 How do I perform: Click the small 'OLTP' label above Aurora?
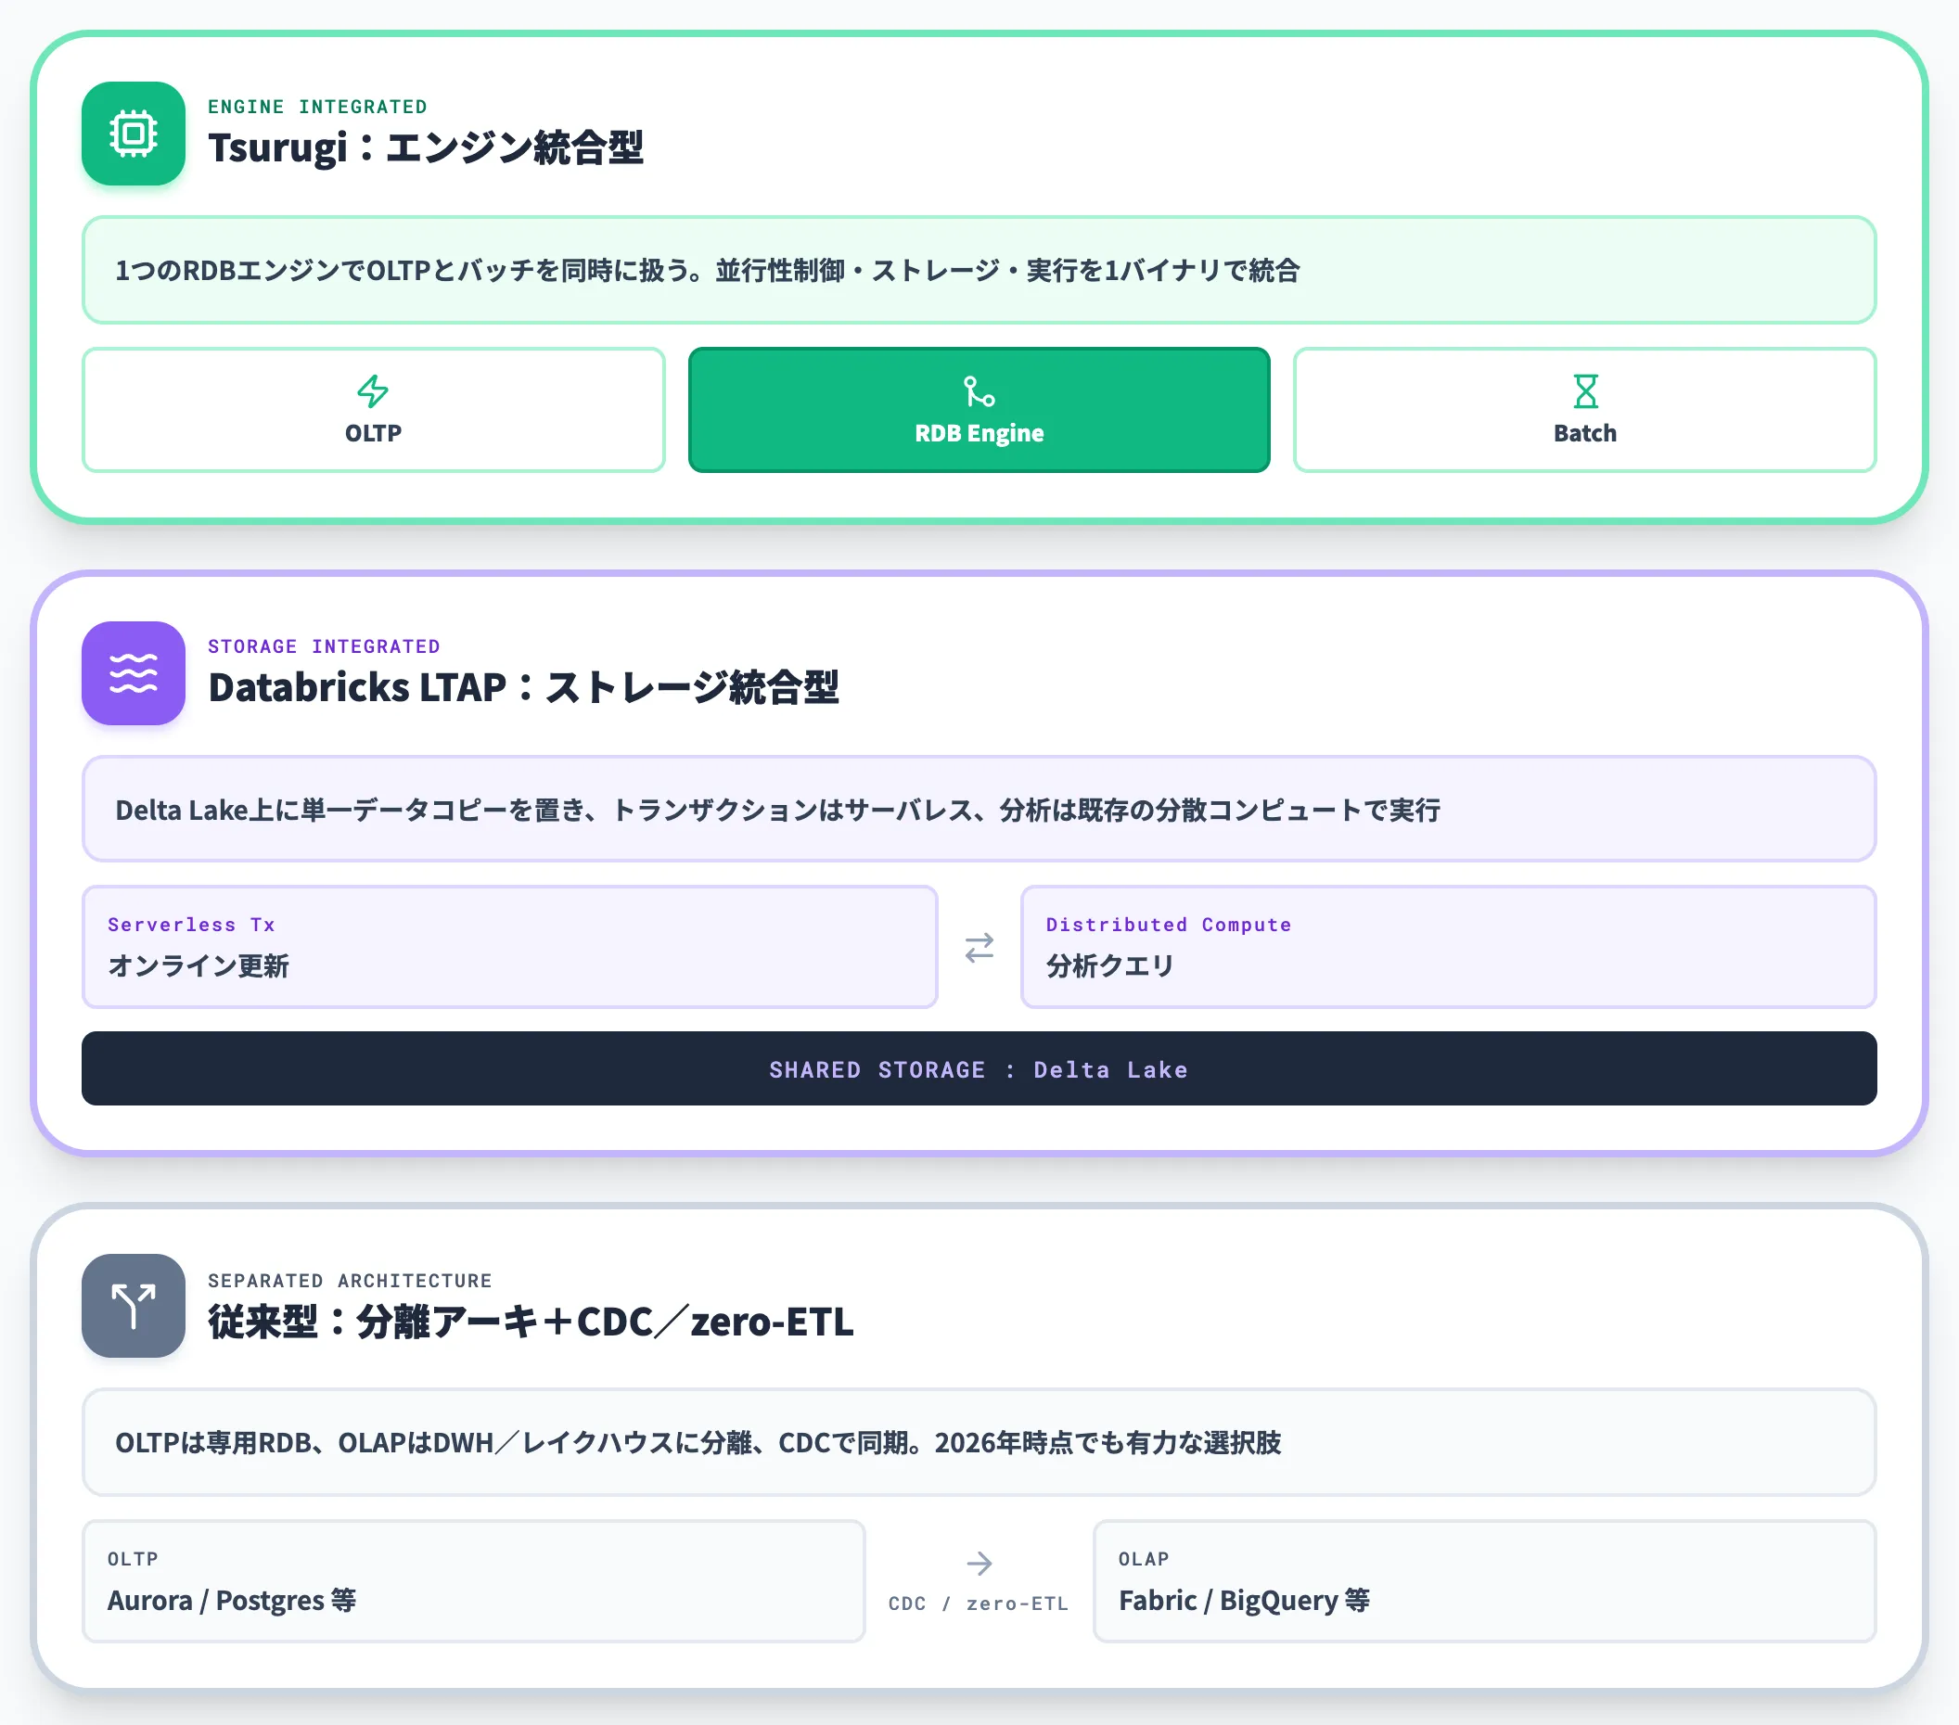133,1559
